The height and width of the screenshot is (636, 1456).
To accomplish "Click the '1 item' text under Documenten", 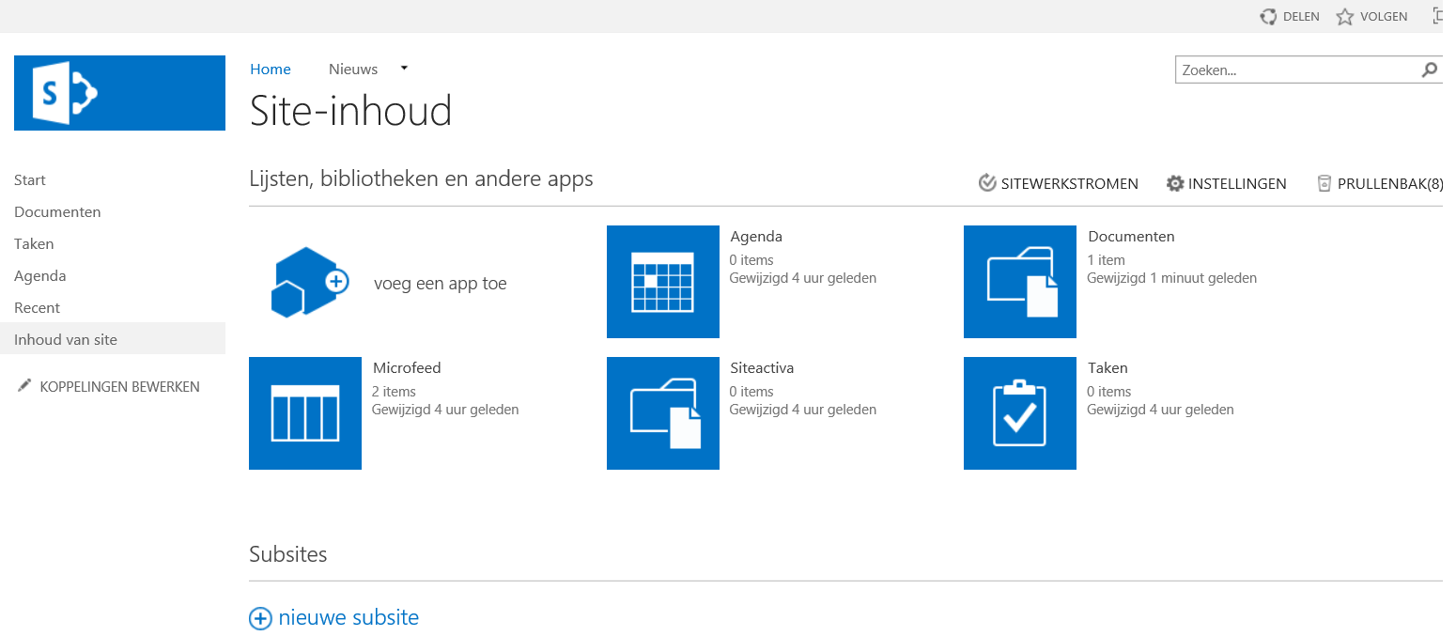I will pyautogui.click(x=1106, y=260).
